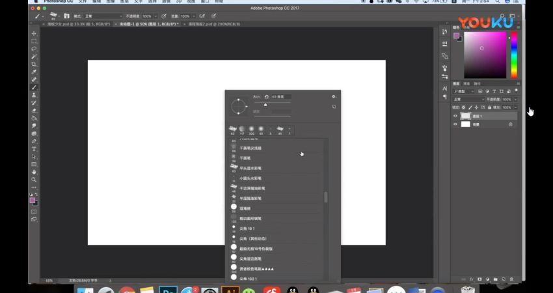Viewport: 553px width, 293px height.
Task: Toggle visibility of the 背景 layer
Action: [x=455, y=124]
